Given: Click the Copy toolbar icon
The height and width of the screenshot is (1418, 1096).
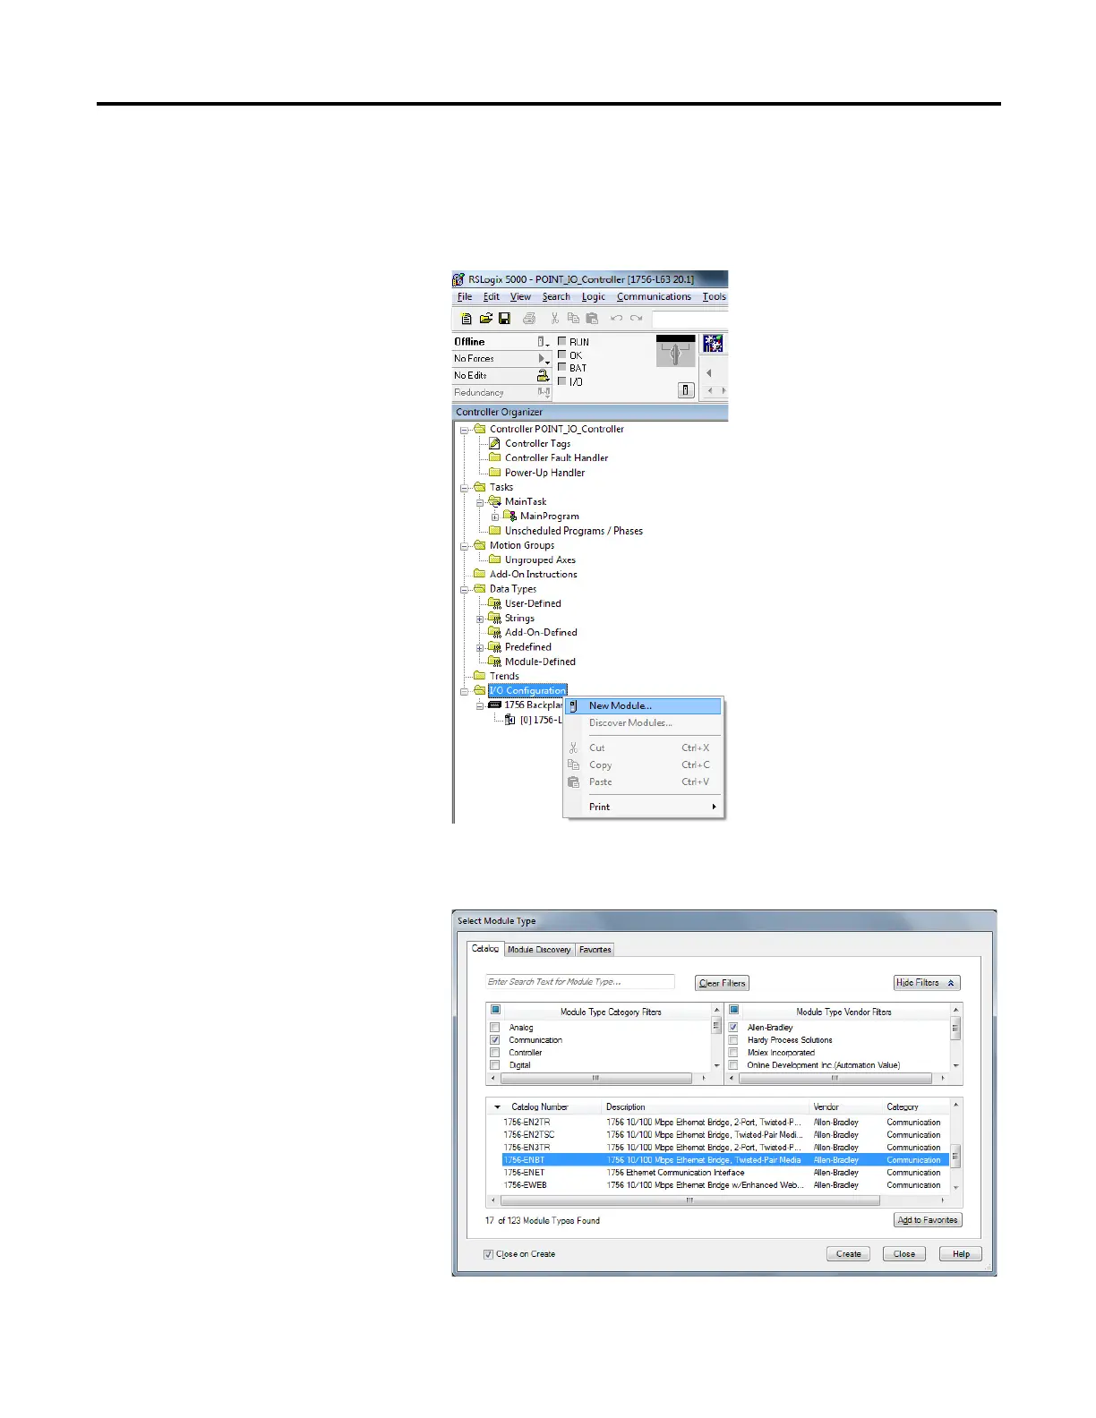Looking at the screenshot, I should (573, 318).
